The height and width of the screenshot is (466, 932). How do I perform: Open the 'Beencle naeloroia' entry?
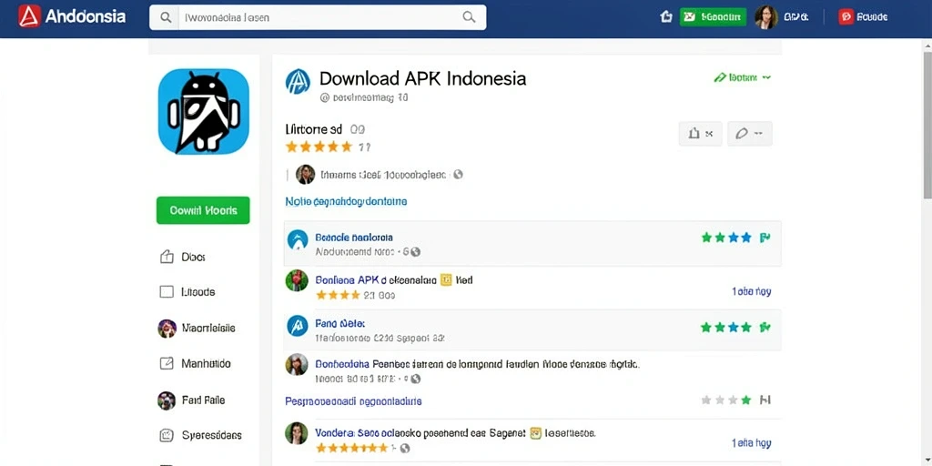[x=354, y=238]
